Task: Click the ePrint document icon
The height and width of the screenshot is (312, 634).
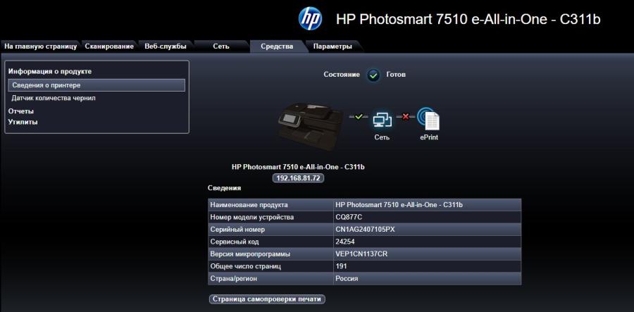Action: click(428, 118)
